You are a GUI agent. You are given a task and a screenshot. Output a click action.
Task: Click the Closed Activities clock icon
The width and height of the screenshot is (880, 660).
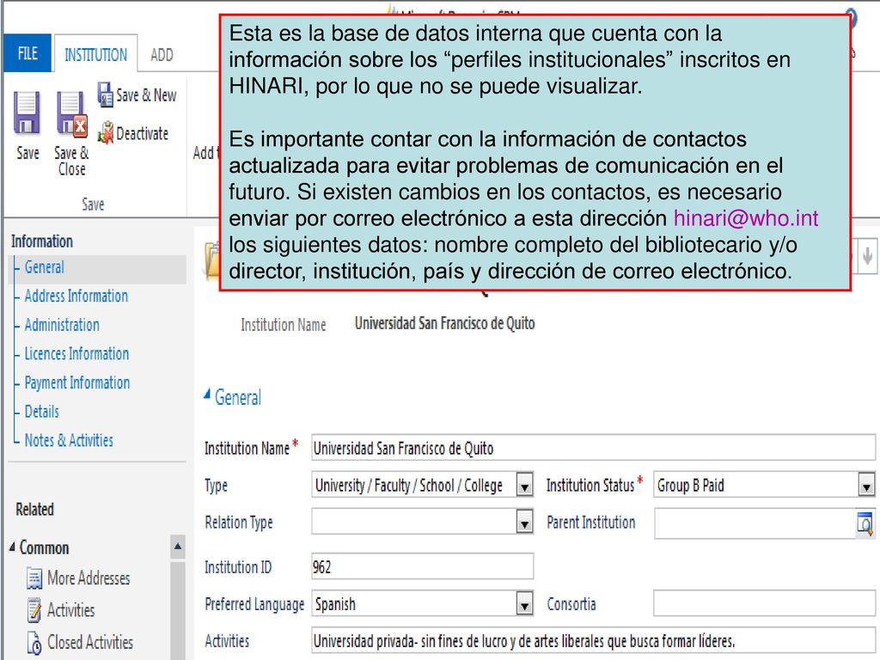[x=34, y=643]
